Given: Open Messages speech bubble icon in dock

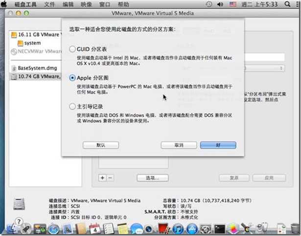Looking at the screenshot, I should tap(136, 229).
